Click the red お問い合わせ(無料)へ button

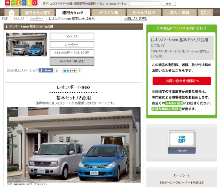(182, 81)
